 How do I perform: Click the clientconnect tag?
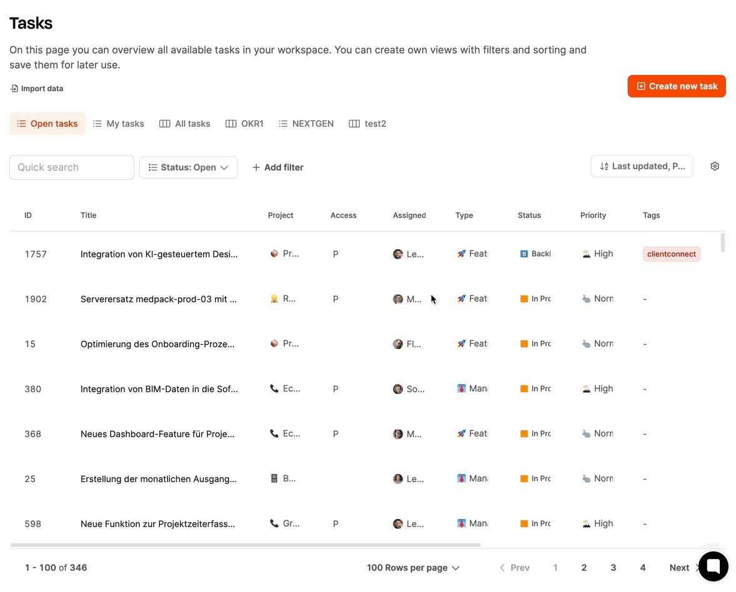click(671, 254)
